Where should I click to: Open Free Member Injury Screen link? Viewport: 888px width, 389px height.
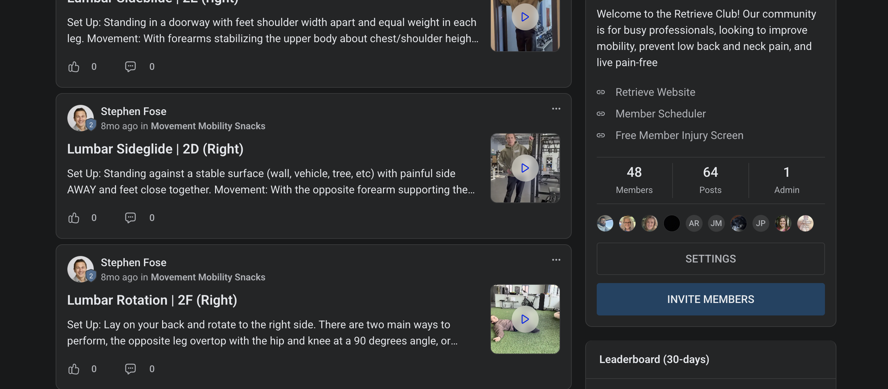[679, 136]
